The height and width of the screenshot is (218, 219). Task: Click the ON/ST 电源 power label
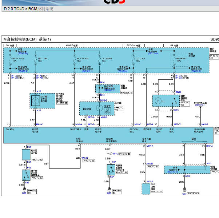tap(72, 45)
